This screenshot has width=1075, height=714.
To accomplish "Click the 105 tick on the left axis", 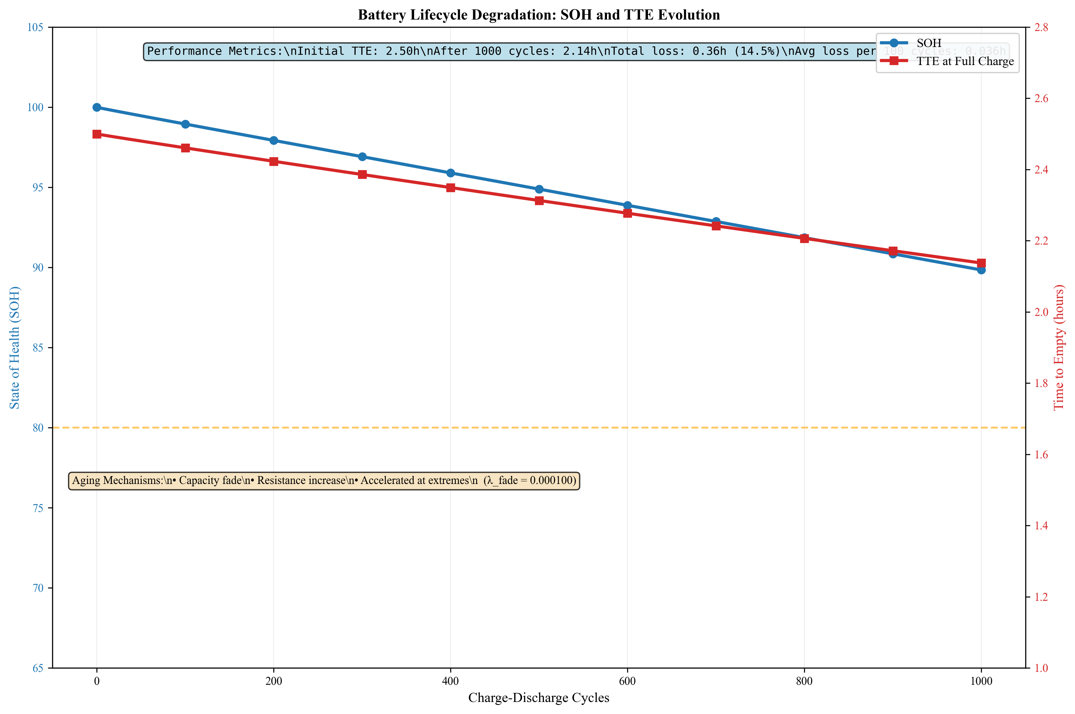I will point(36,27).
